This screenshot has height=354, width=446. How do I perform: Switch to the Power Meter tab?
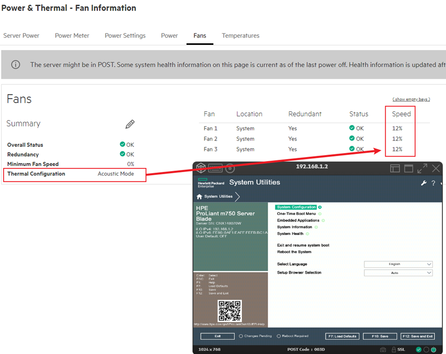72,36
